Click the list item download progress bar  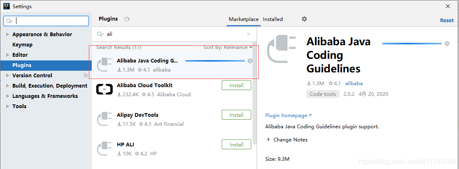tap(215, 61)
